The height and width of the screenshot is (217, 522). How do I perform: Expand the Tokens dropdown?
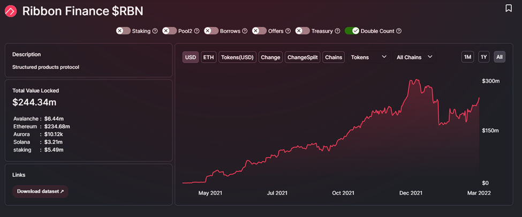pos(369,57)
